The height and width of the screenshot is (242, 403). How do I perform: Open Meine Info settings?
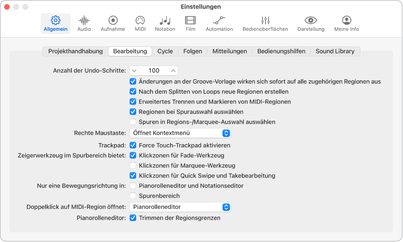(346, 24)
